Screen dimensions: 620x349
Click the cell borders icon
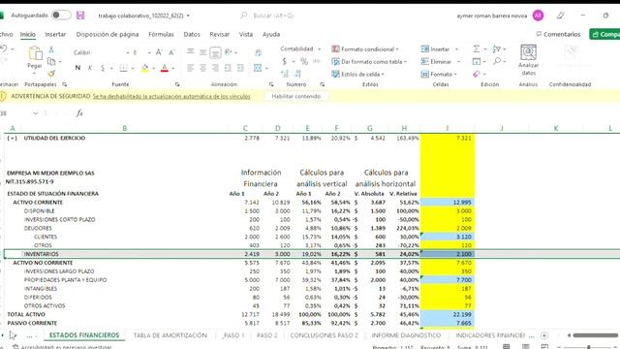123,68
